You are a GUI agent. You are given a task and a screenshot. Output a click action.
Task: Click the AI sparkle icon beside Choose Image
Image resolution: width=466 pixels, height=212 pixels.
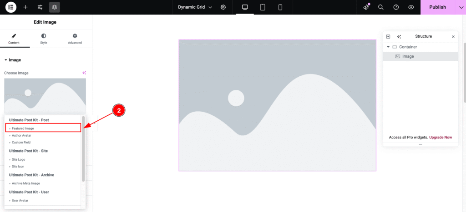(84, 73)
